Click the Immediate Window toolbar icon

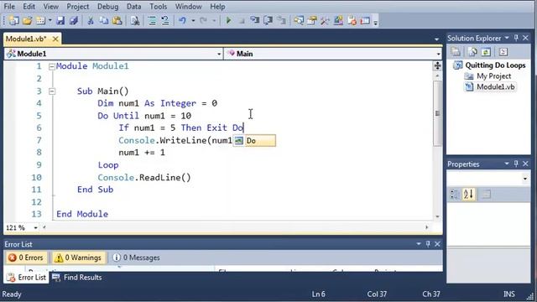365,21
